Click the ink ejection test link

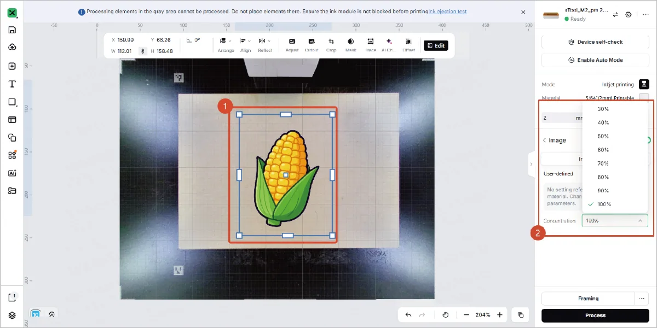pyautogui.click(x=447, y=11)
